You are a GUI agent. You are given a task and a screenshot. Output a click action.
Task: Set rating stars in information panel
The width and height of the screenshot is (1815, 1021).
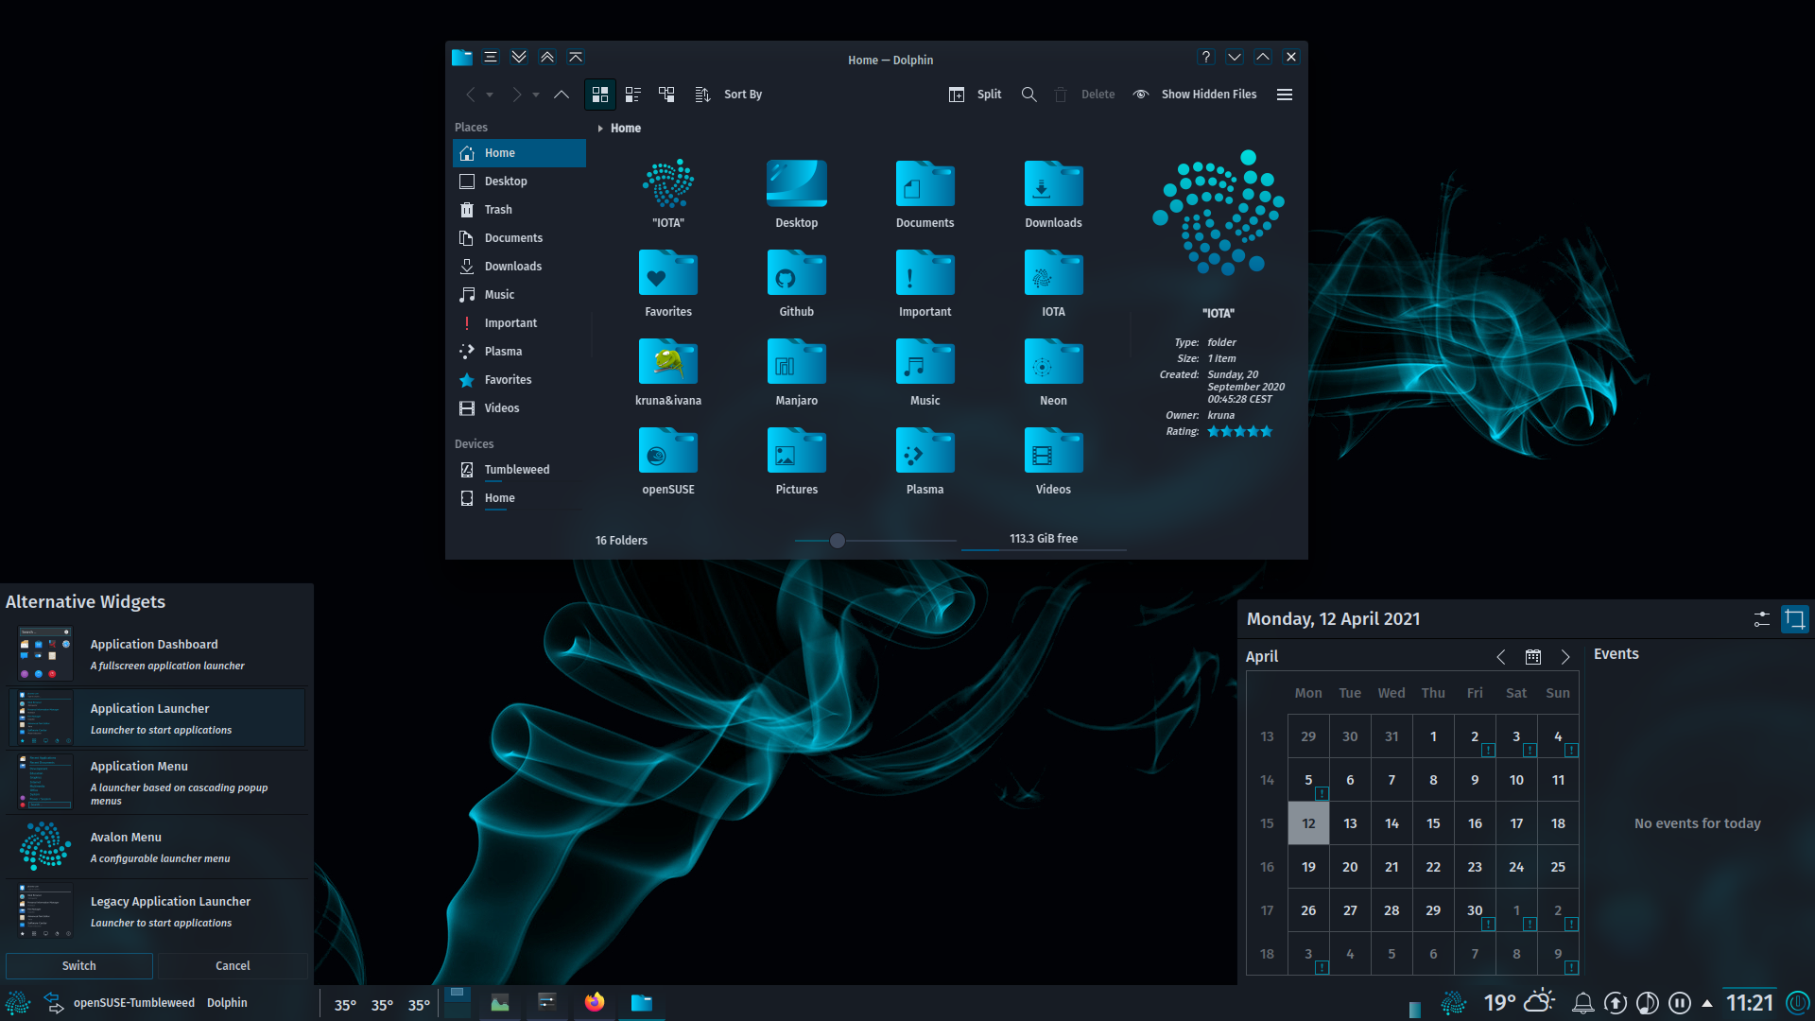point(1239,432)
